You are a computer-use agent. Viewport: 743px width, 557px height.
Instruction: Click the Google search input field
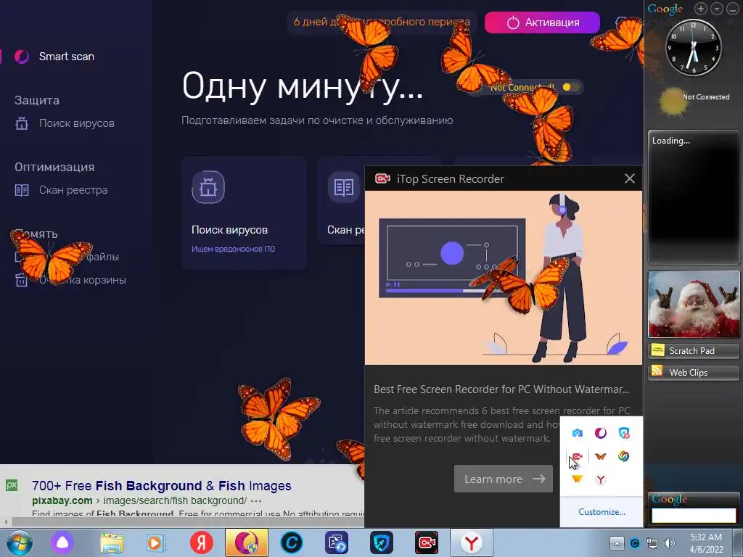pos(694,516)
